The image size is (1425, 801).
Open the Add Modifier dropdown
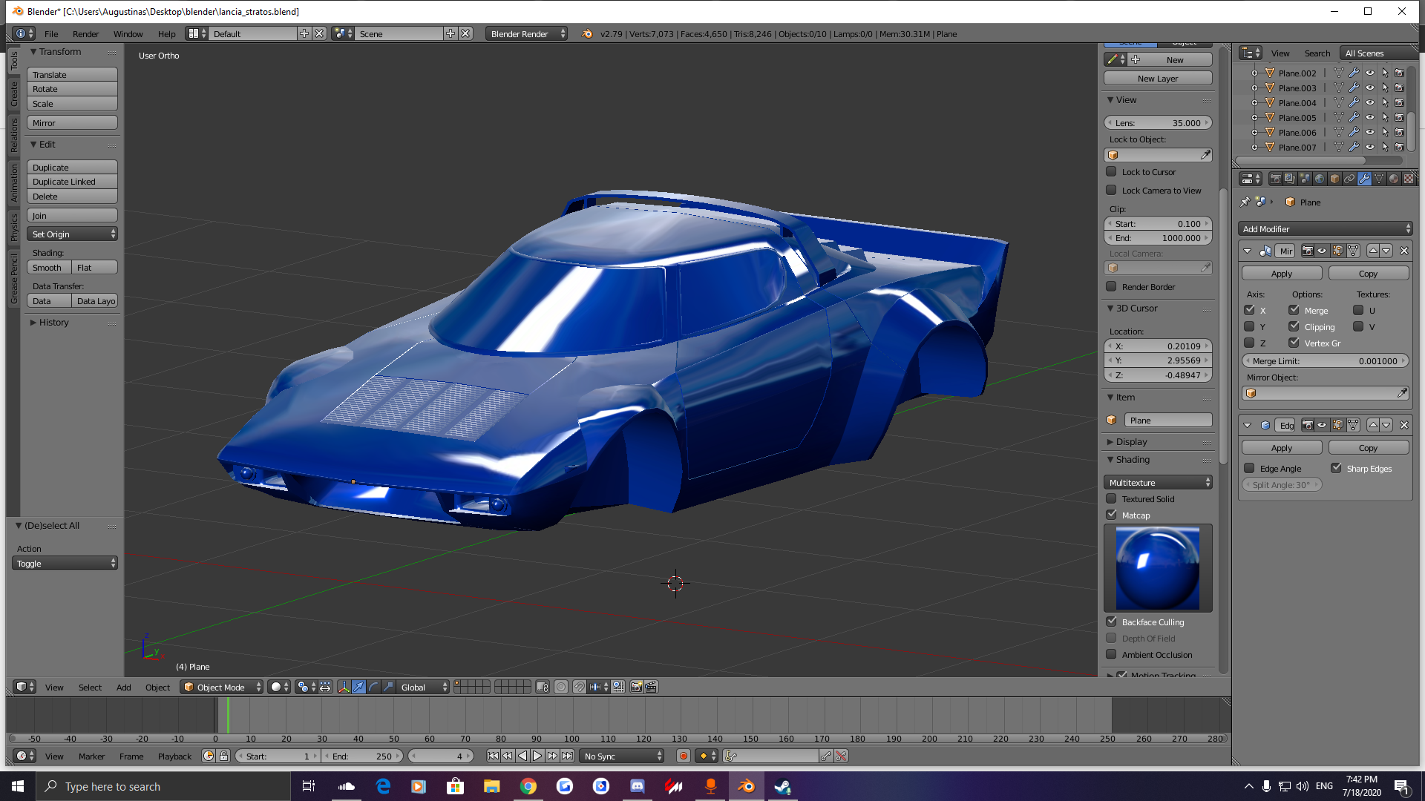click(1326, 229)
